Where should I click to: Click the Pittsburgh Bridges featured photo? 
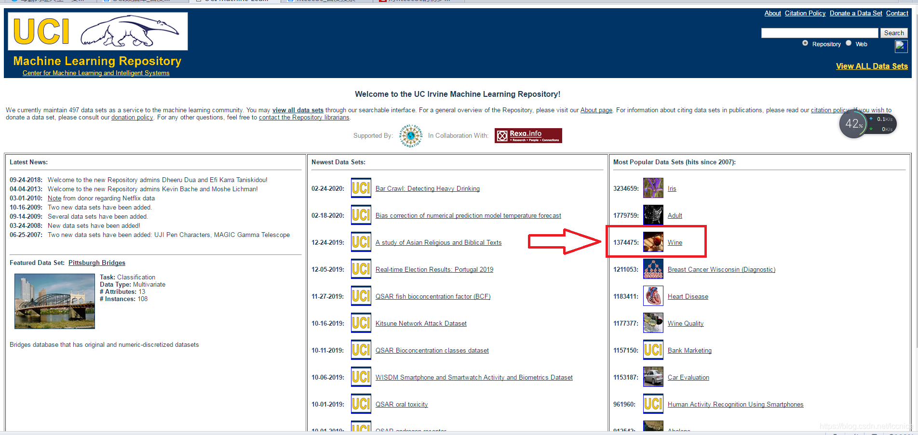54,301
